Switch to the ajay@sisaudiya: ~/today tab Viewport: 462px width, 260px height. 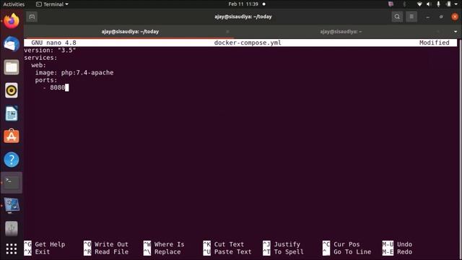(130, 32)
